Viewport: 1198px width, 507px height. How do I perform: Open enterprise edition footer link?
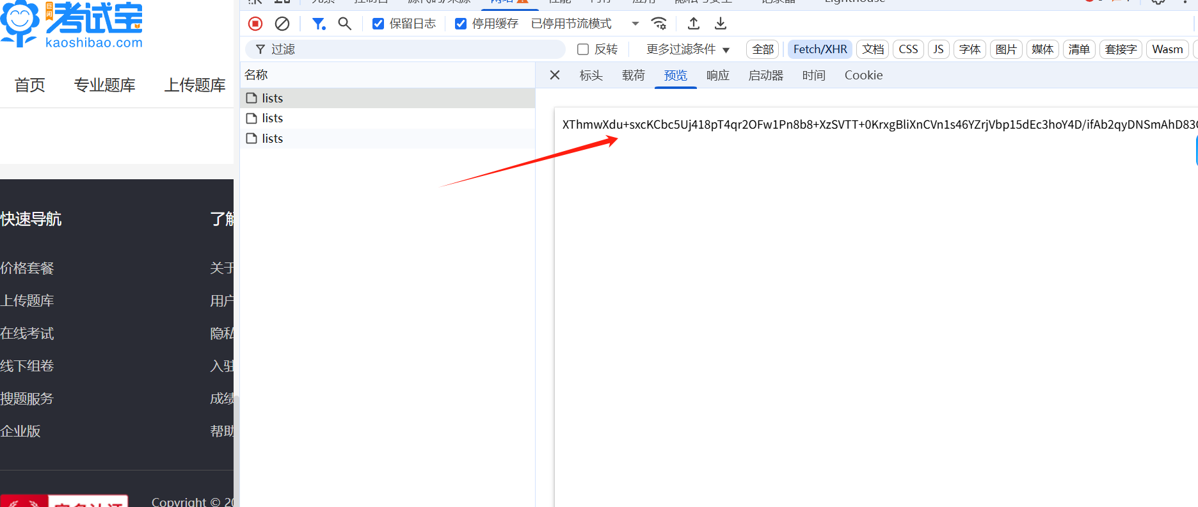[20, 431]
